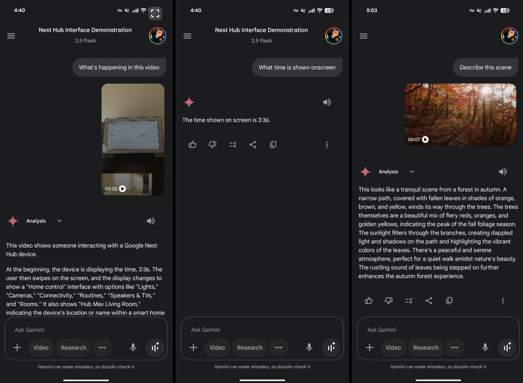This screenshot has width=523, height=383.
Task: Toggle read-aloud speaker for the 3:36 answer
Action: 327,102
